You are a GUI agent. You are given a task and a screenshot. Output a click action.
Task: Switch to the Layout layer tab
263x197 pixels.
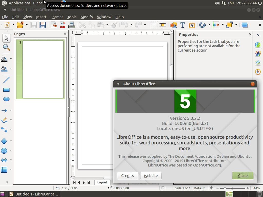(102, 182)
